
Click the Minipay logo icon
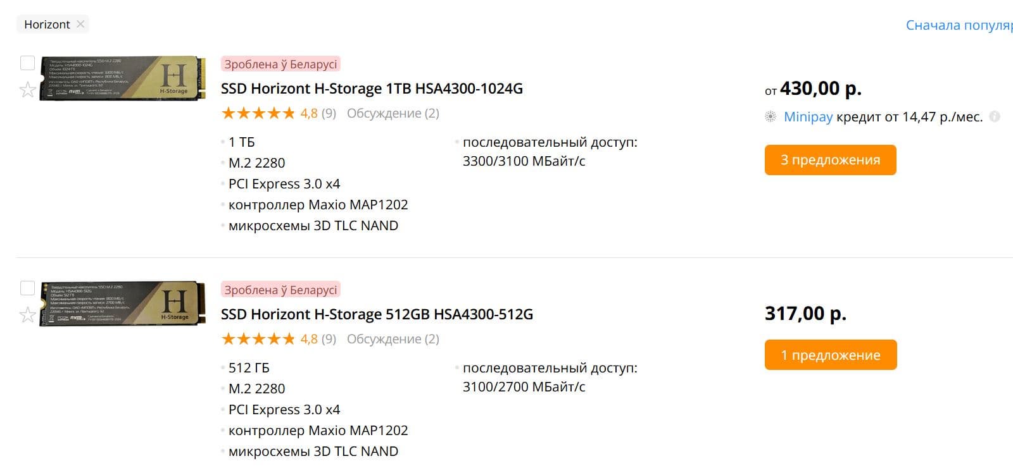point(771,117)
